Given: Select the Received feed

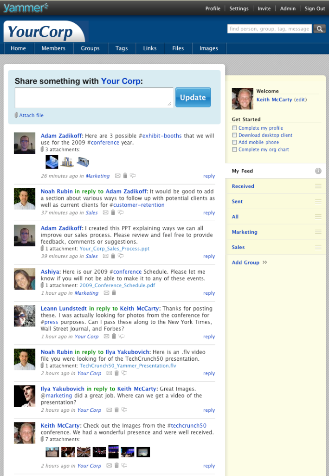Looking at the screenshot, I should 243,186.
